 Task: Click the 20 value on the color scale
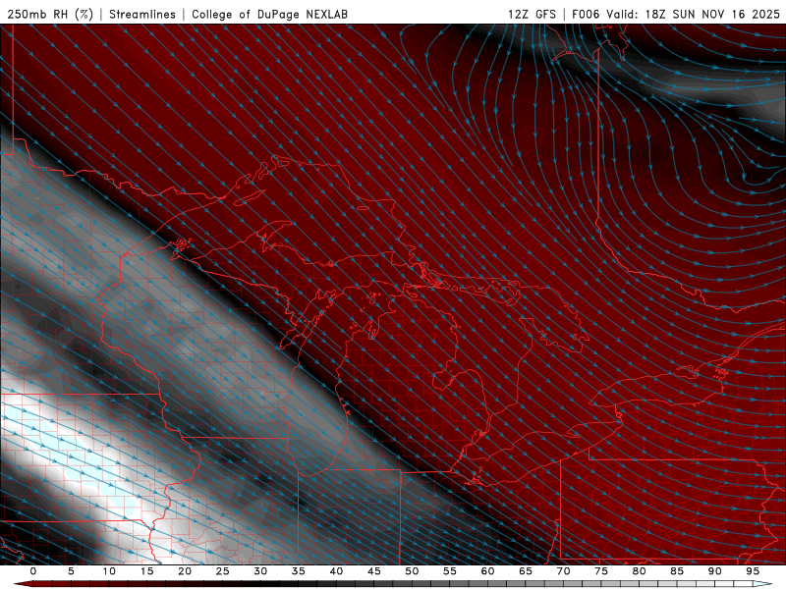pyautogui.click(x=185, y=571)
